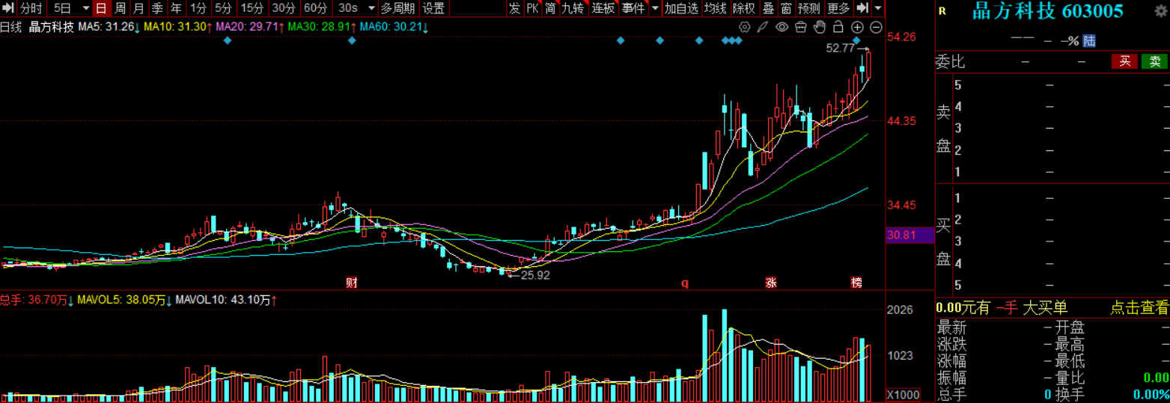Screen dimensions: 1170x403
Task: Open the 预测 forecast tool
Action: 809,8
